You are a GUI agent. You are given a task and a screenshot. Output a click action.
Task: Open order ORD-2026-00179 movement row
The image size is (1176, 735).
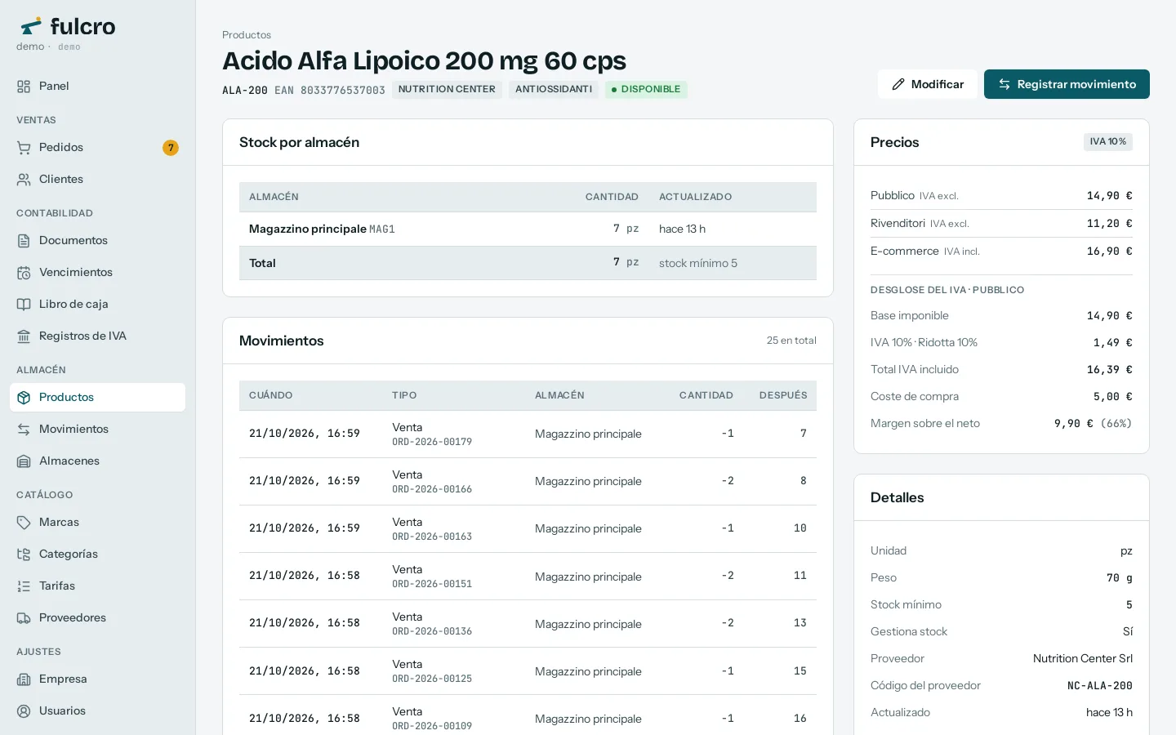point(528,434)
